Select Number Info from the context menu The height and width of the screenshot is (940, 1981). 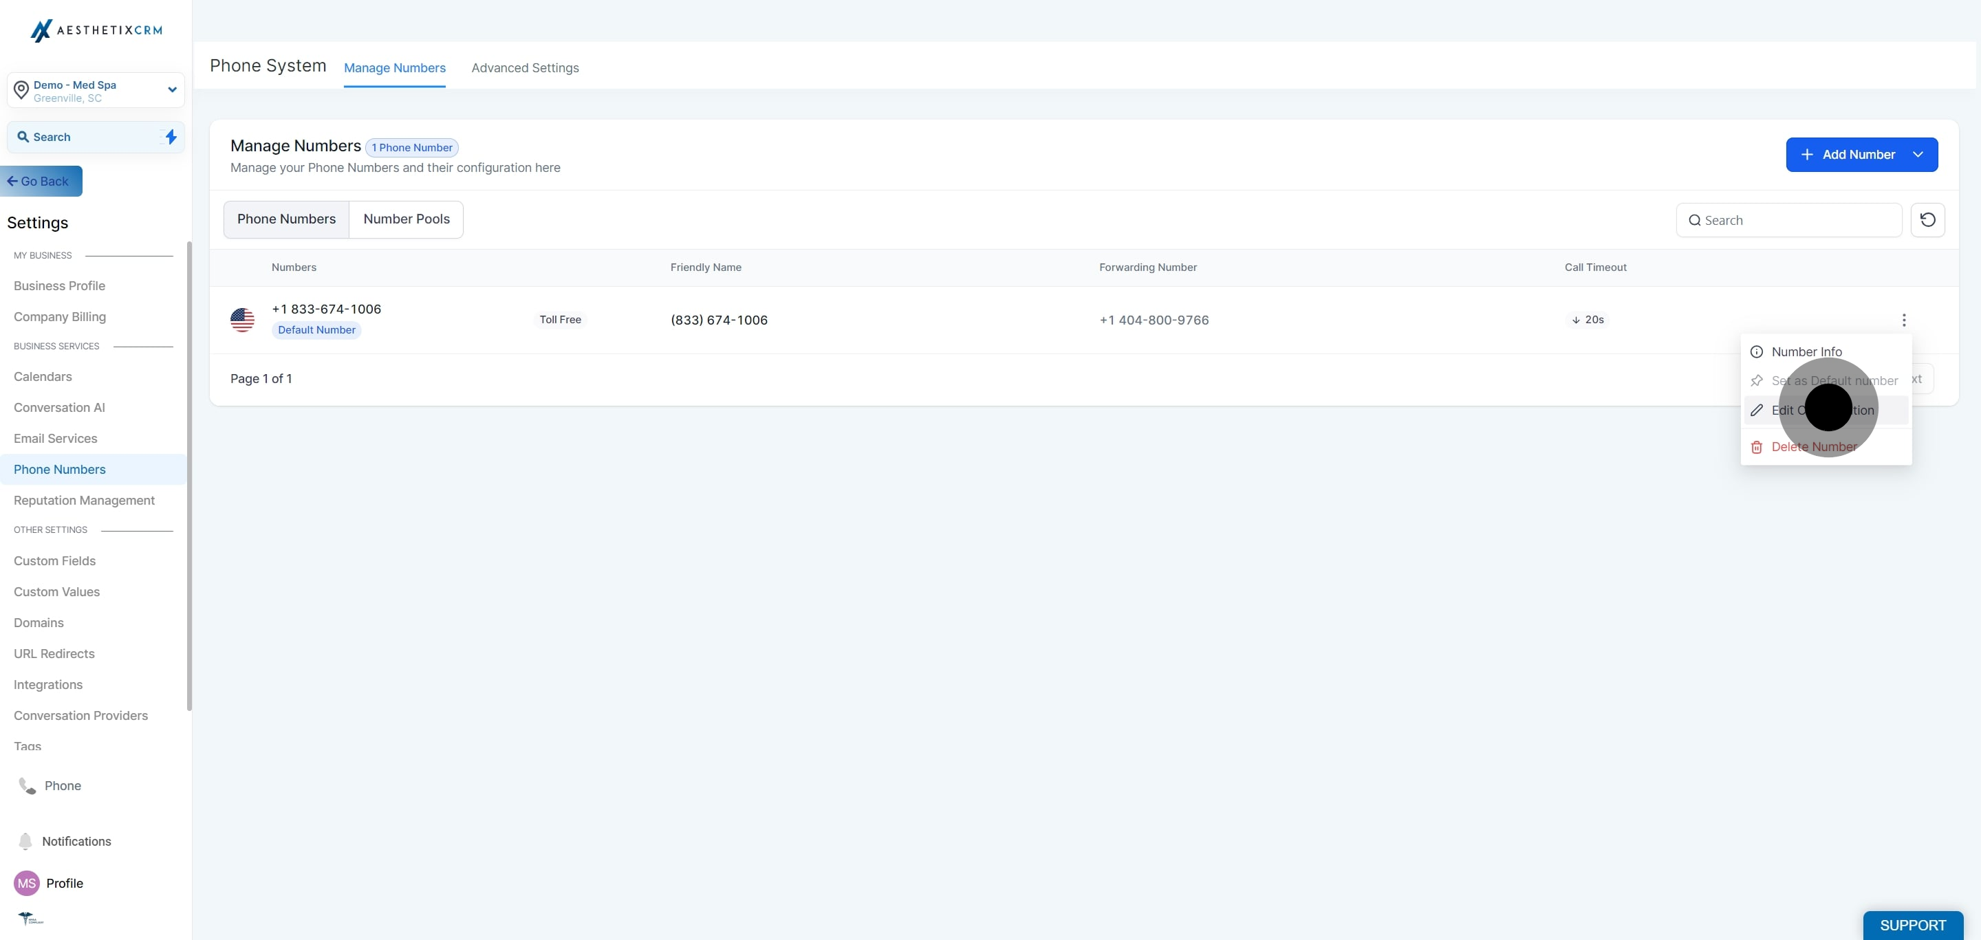pos(1806,351)
